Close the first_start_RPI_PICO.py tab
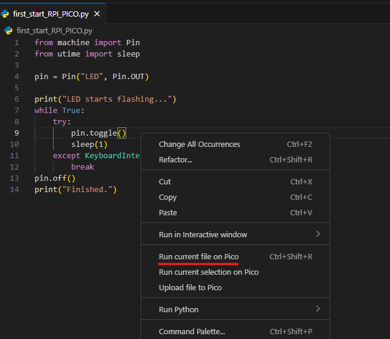 click(97, 14)
